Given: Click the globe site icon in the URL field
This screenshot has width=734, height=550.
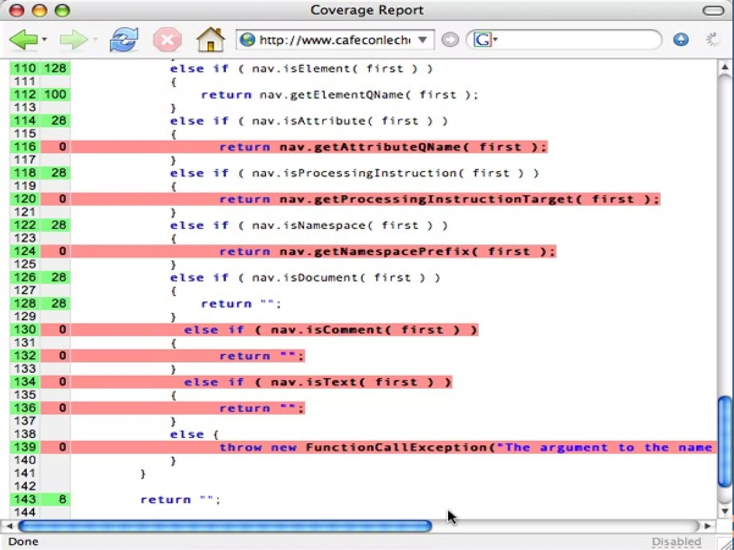Looking at the screenshot, I should 247,39.
